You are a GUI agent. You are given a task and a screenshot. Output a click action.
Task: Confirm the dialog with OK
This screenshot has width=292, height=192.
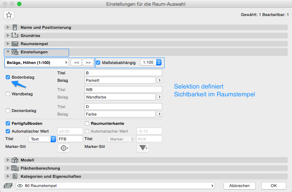pyautogui.click(x=273, y=186)
